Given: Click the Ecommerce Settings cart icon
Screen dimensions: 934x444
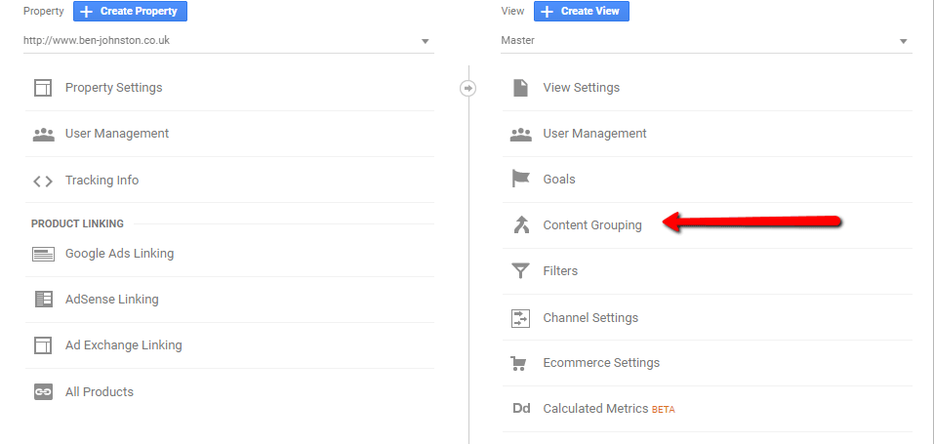Looking at the screenshot, I should click(x=520, y=363).
